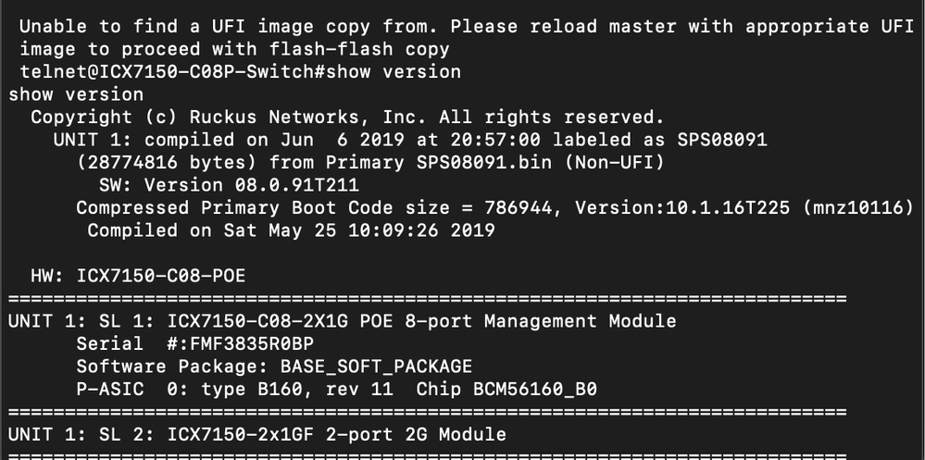Click the separator line below the HW line

(426, 299)
